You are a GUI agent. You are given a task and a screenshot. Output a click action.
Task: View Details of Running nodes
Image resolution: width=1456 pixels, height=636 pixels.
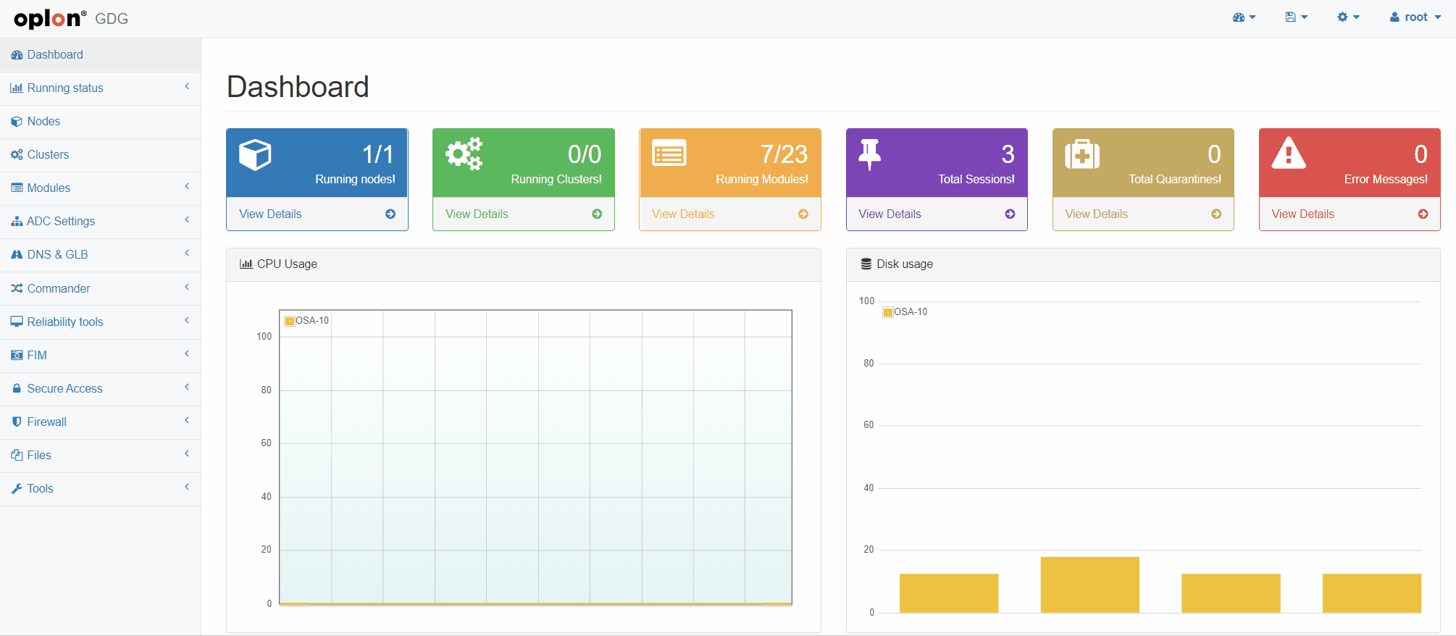[270, 214]
